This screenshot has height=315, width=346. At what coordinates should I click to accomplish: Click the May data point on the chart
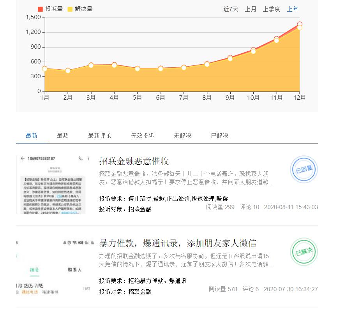coord(137,69)
